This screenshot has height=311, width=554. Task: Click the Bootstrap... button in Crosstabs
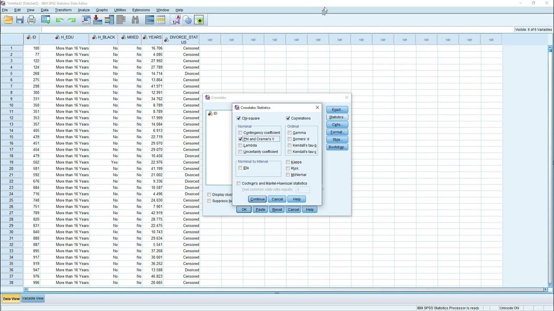(337, 147)
